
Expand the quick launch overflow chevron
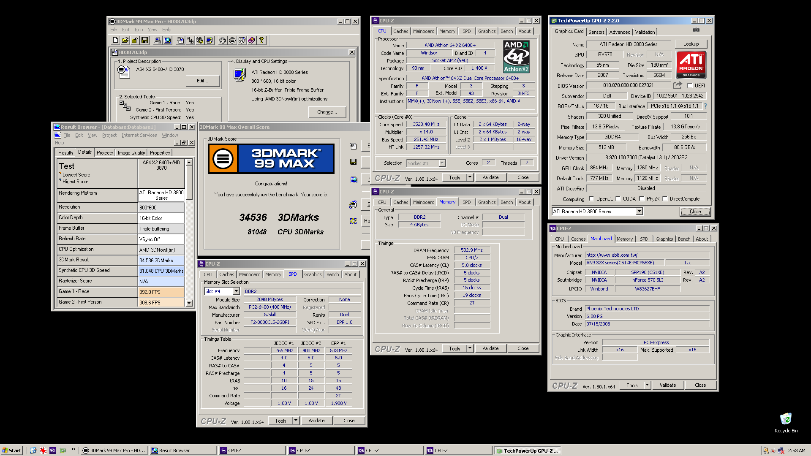point(73,449)
